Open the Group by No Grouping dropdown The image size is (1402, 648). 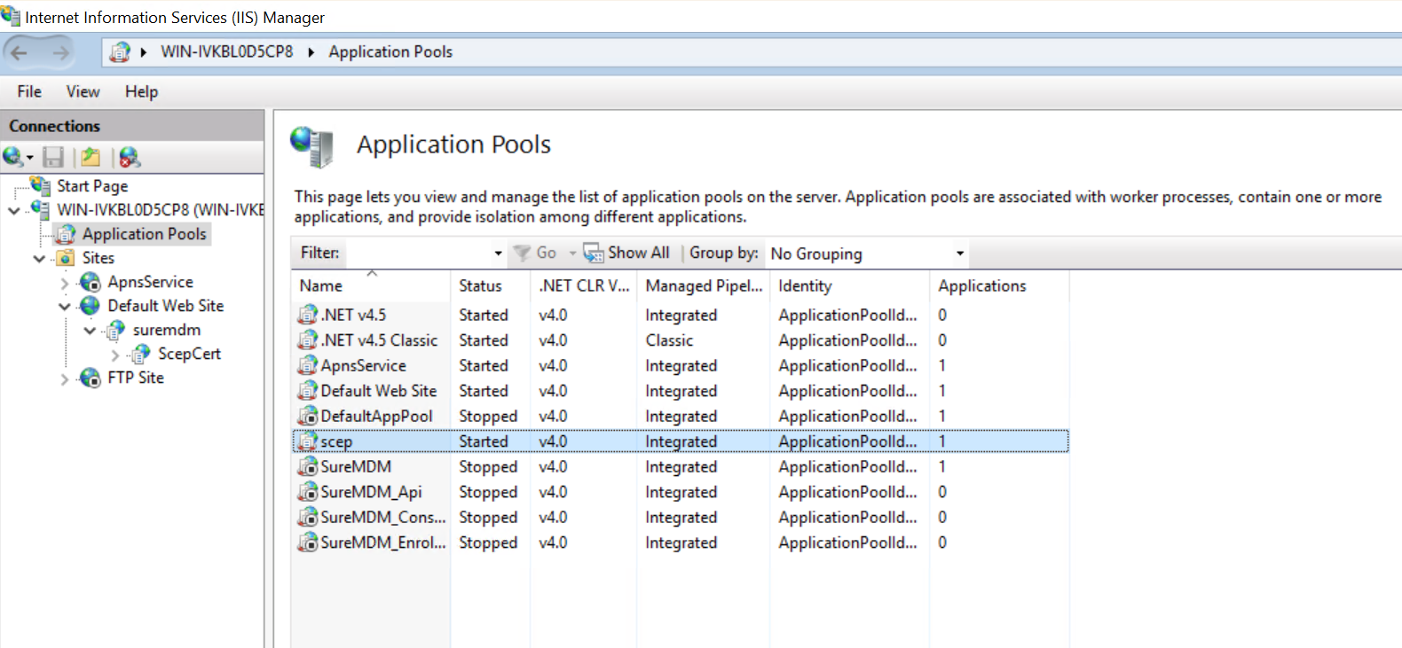pos(959,254)
